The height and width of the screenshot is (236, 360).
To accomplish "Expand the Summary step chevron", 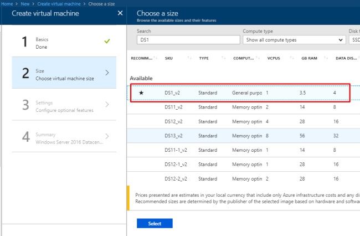I will point(107,136).
